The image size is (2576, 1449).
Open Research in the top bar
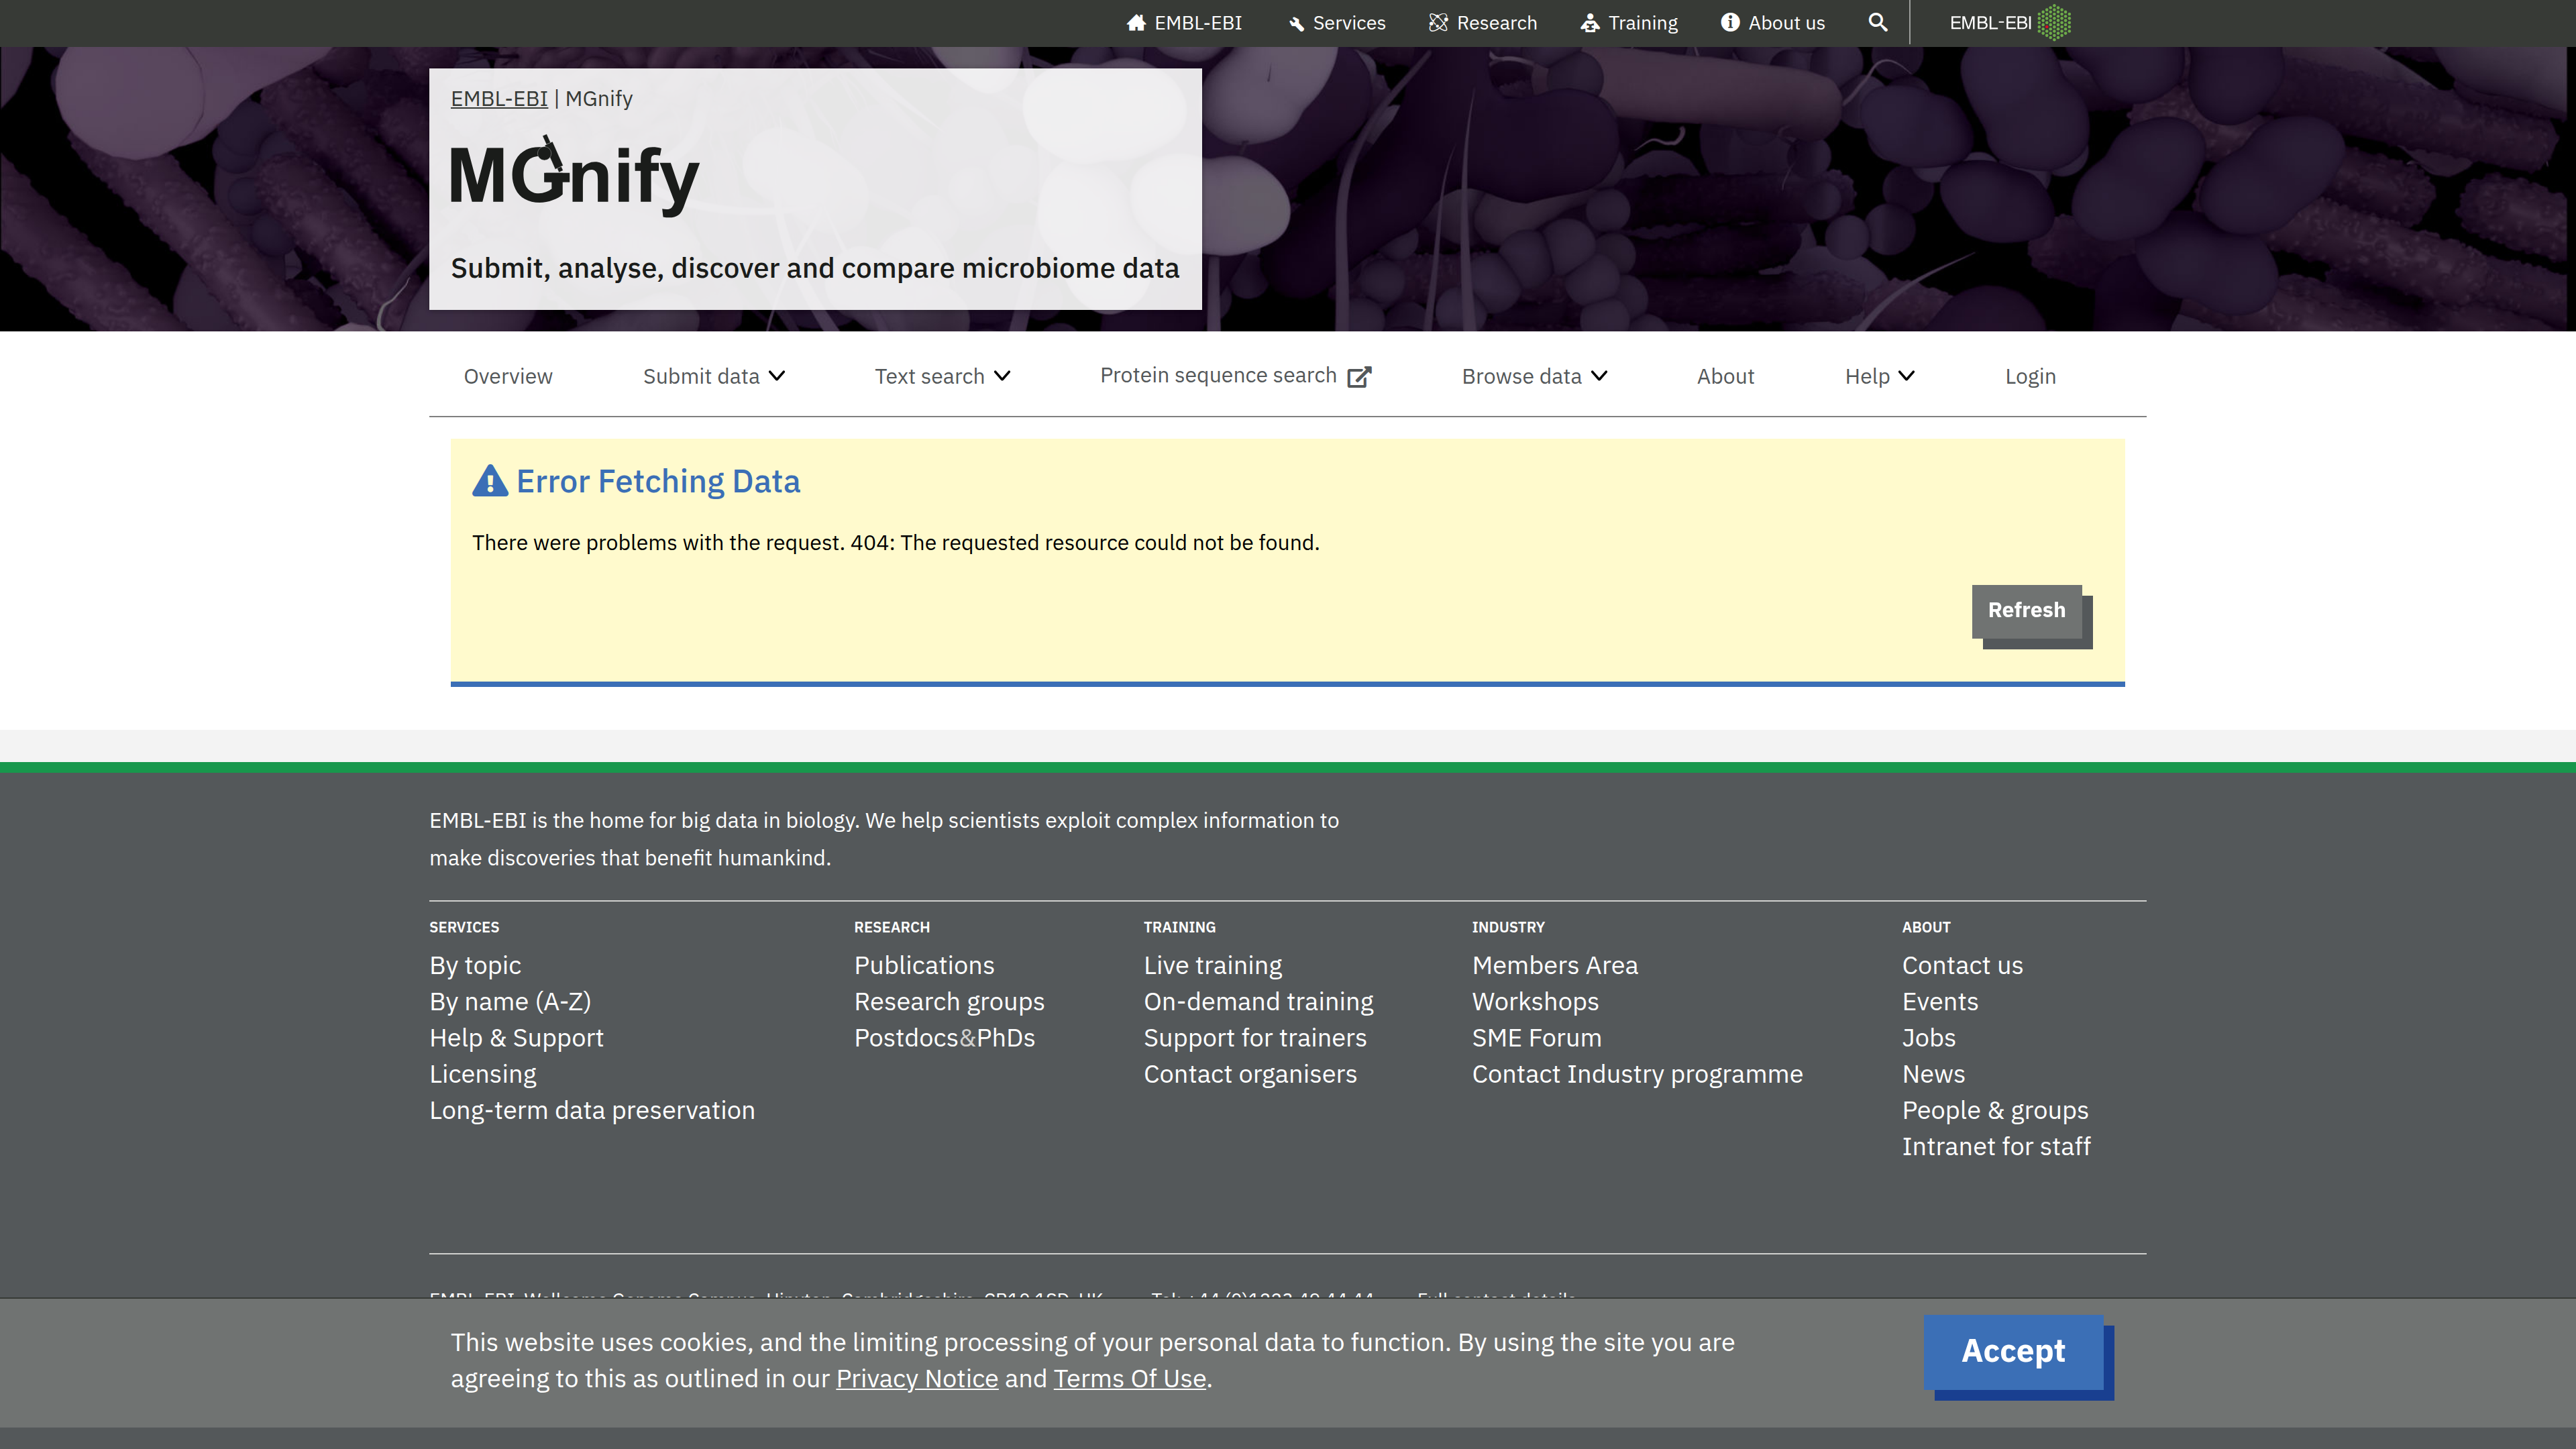pyautogui.click(x=1483, y=22)
